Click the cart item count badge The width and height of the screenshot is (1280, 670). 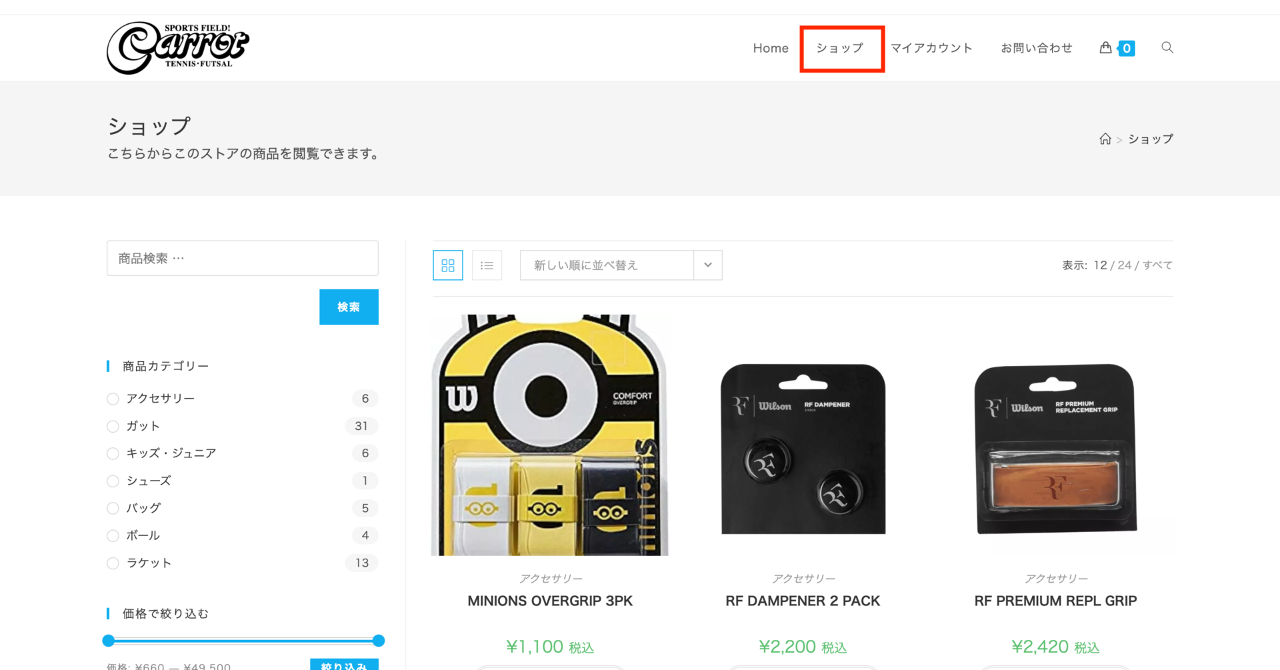click(1126, 48)
